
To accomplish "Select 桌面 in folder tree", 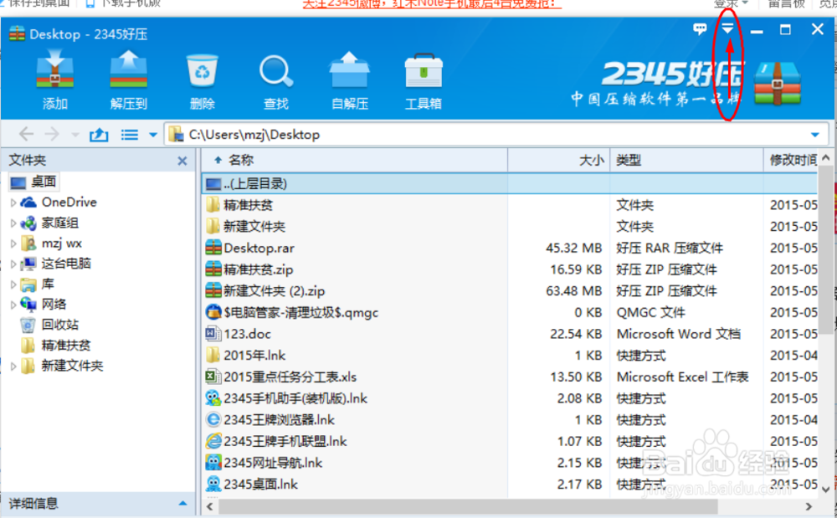I will coord(33,182).
